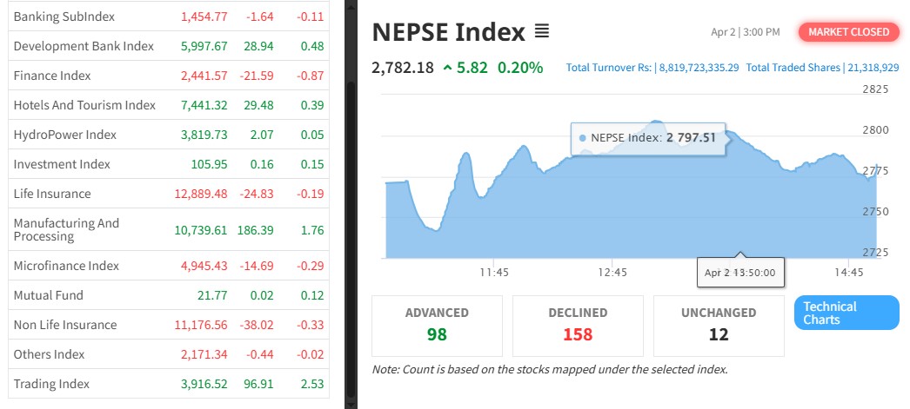Image resolution: width=910 pixels, height=409 pixels.
Task: Open the Development Bank Index entry
Action: 84,46
